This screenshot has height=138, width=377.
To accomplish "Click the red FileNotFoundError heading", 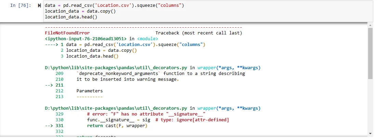I will (67, 33).
